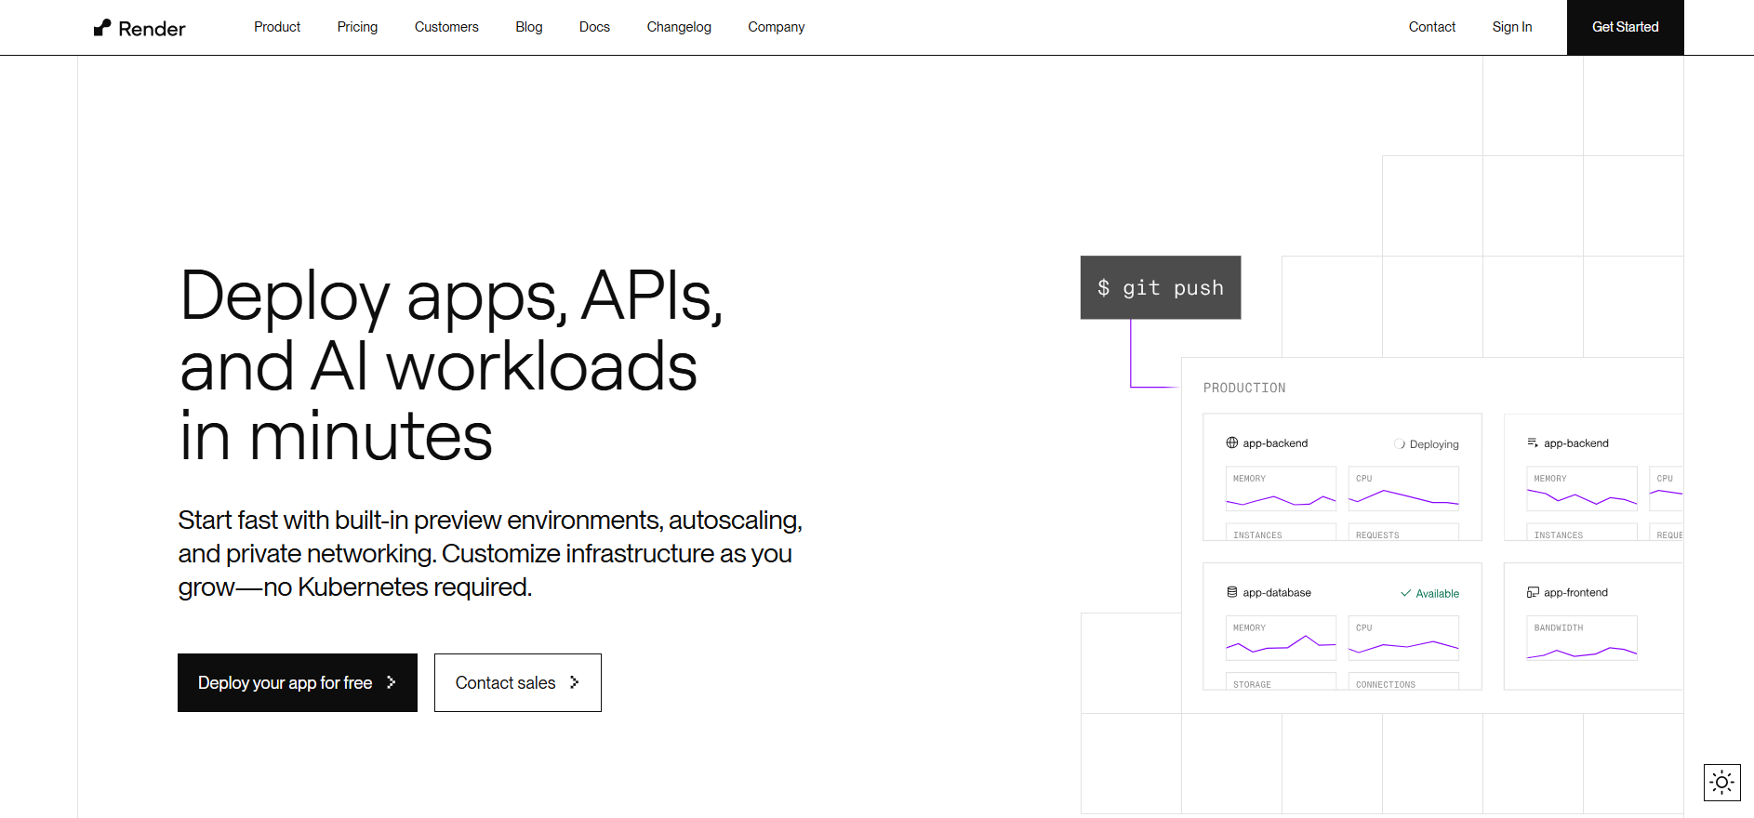Open the Customers menu item
This screenshot has height=818, width=1754.
[x=446, y=27]
